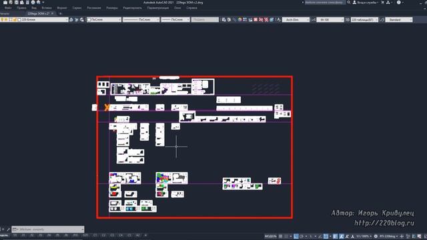Screen dimensions: 427x240
Task: Close the 220lego ЭОМ v2 drawing tab
Action: 53,13
